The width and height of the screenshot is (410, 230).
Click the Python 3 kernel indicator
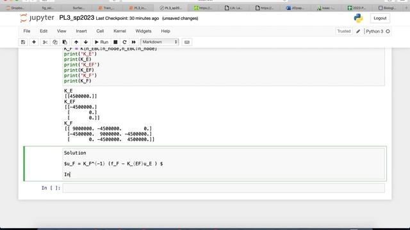click(374, 31)
